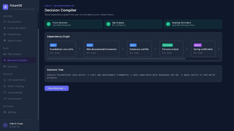Click the Accountability shield icon
Screen dimensions: 234x131
coord(5,92)
